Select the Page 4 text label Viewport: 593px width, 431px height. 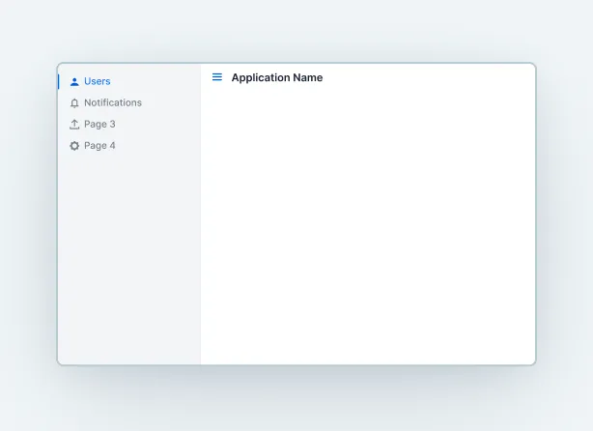[99, 146]
